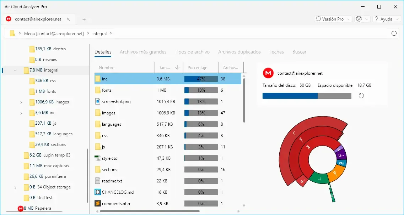The height and width of the screenshot is (215, 404).
Task: Expand the chevron after integral in breadcrumb
Action: pyautogui.click(x=111, y=33)
